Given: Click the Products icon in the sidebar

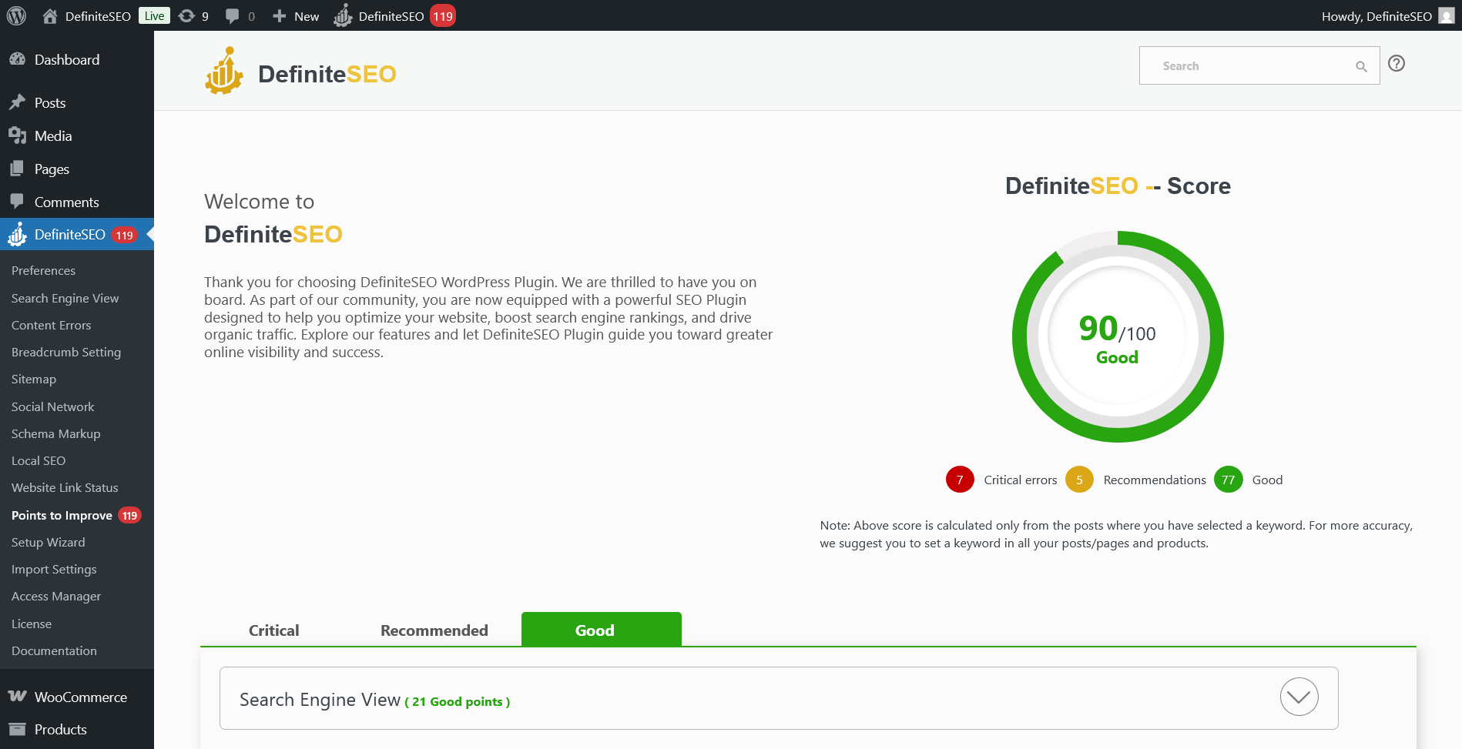Looking at the screenshot, I should click(19, 729).
